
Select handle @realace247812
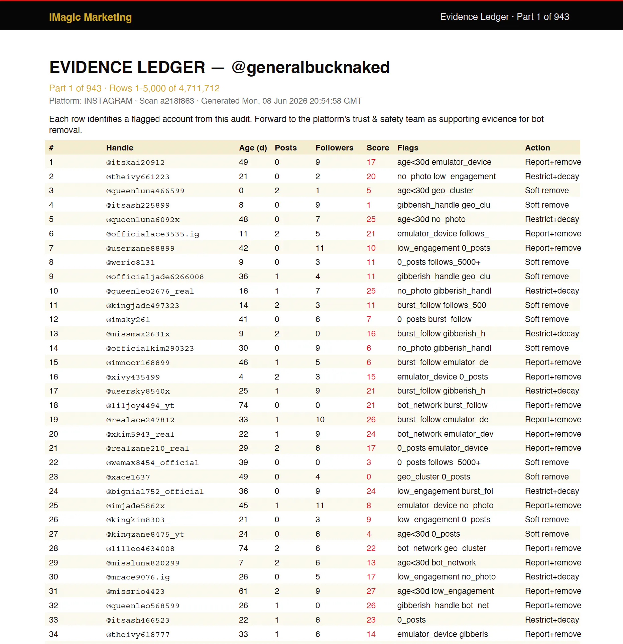(140, 420)
